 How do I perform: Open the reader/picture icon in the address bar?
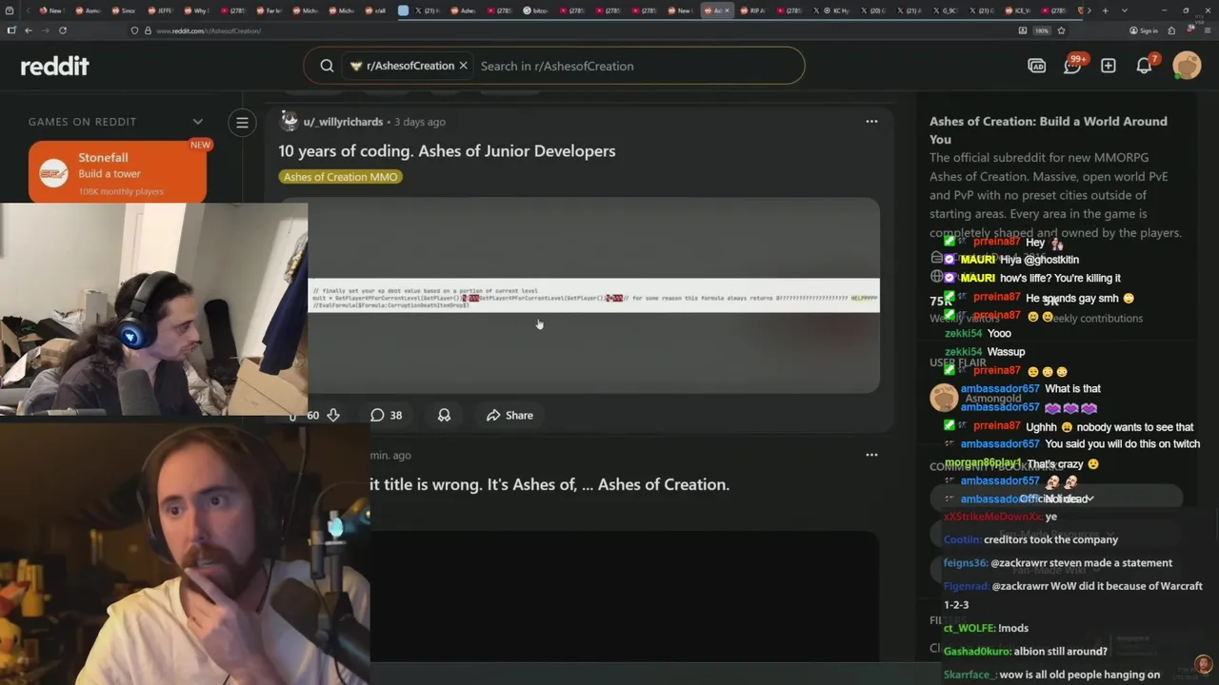coord(1023,30)
